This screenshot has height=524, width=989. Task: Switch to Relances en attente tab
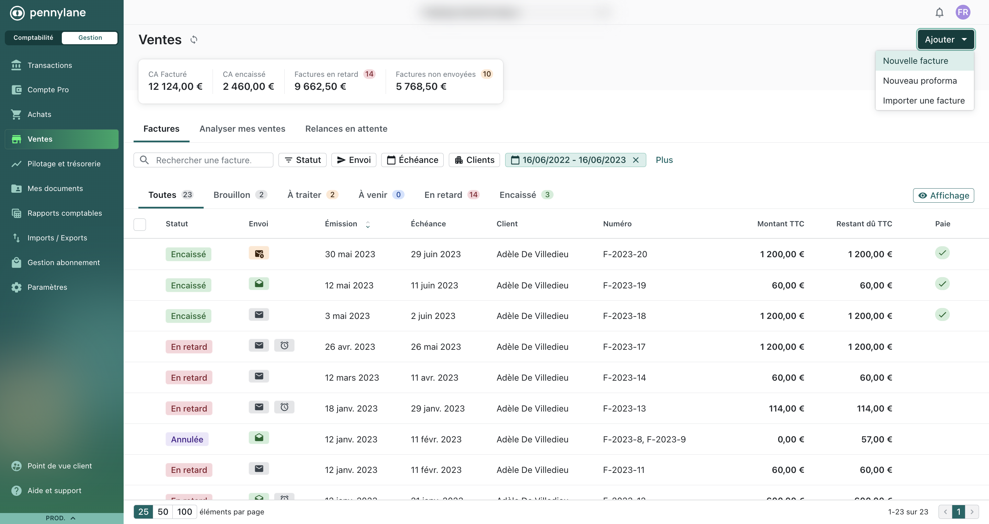coord(346,129)
